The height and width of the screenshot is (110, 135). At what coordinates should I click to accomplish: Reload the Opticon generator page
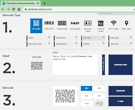(13, 9)
